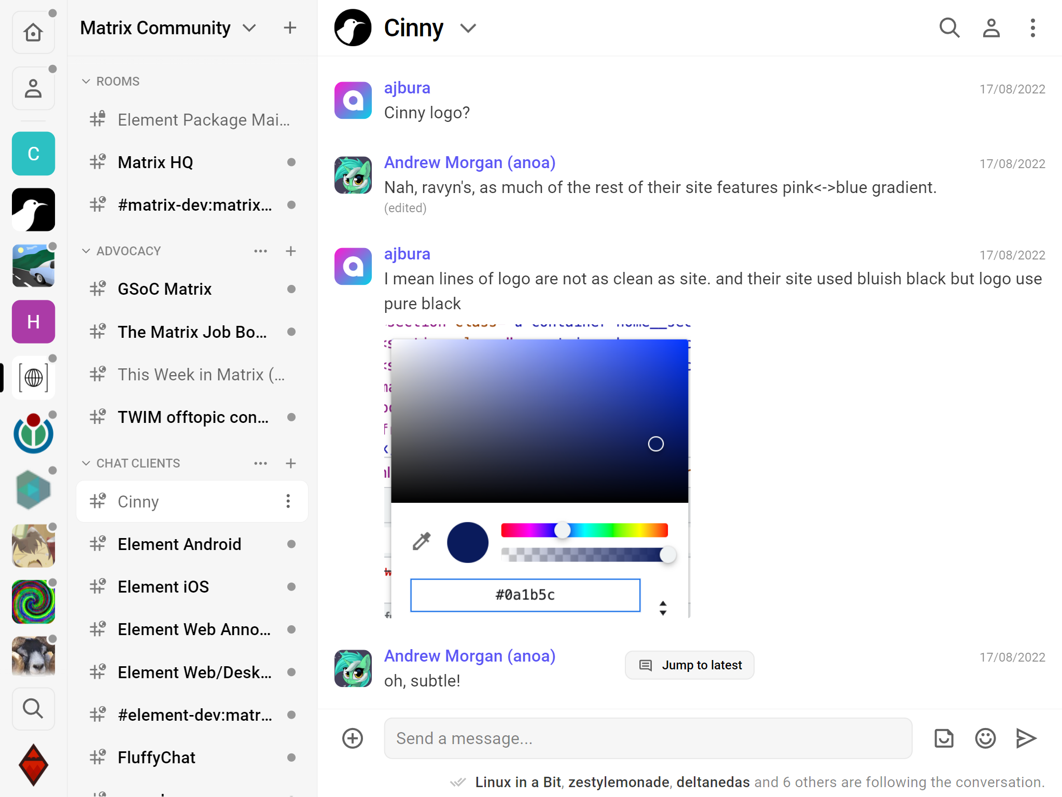Viewport: 1062px width, 797px height.
Task: Open the sticker picker next to the emoji icon
Action: (x=944, y=738)
